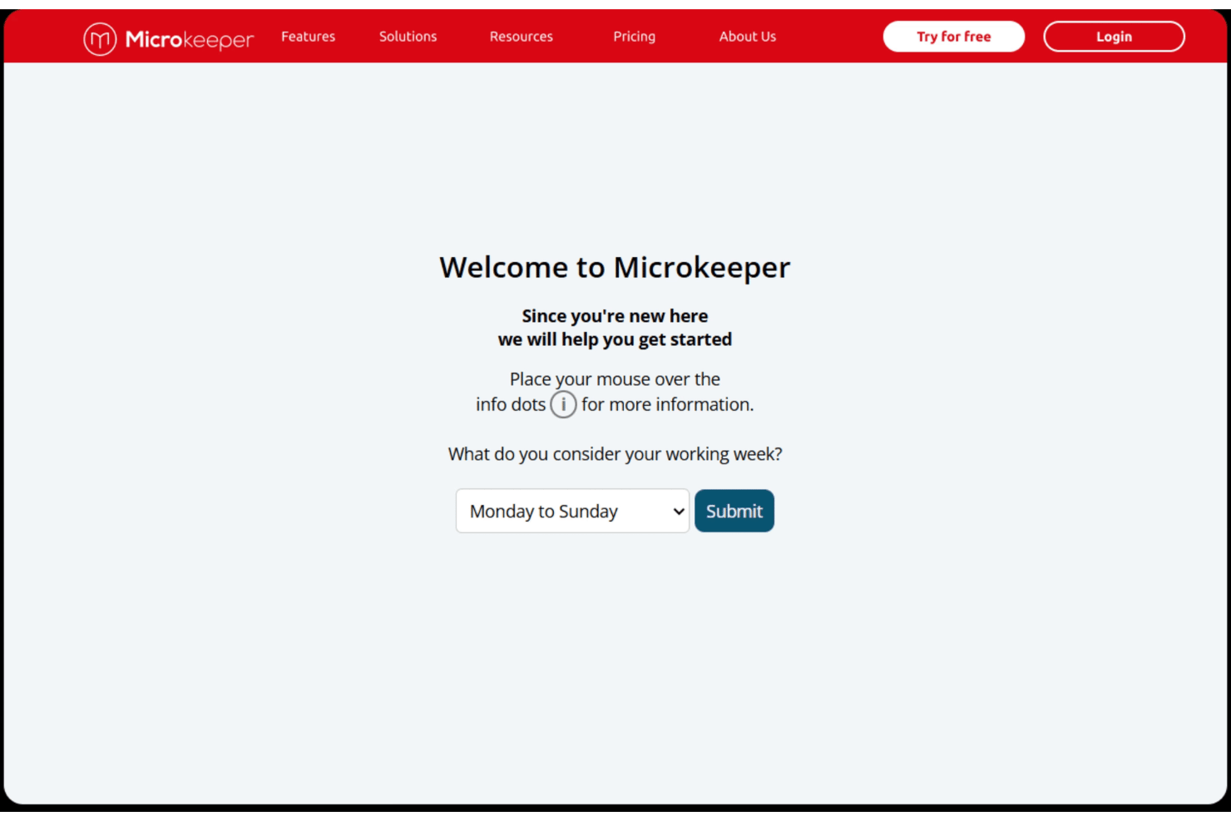
Task: Expand the working week dropdown
Action: tap(572, 511)
